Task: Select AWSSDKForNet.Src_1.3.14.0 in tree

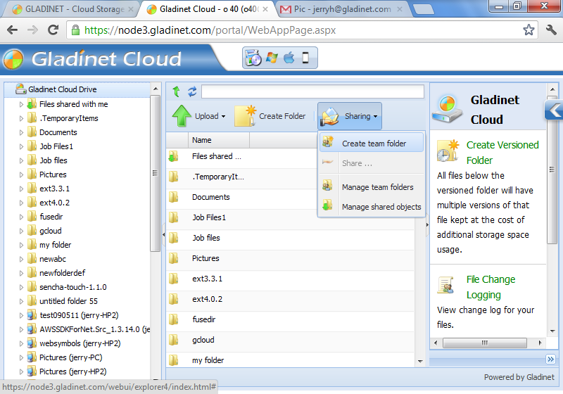Action: tap(95, 329)
